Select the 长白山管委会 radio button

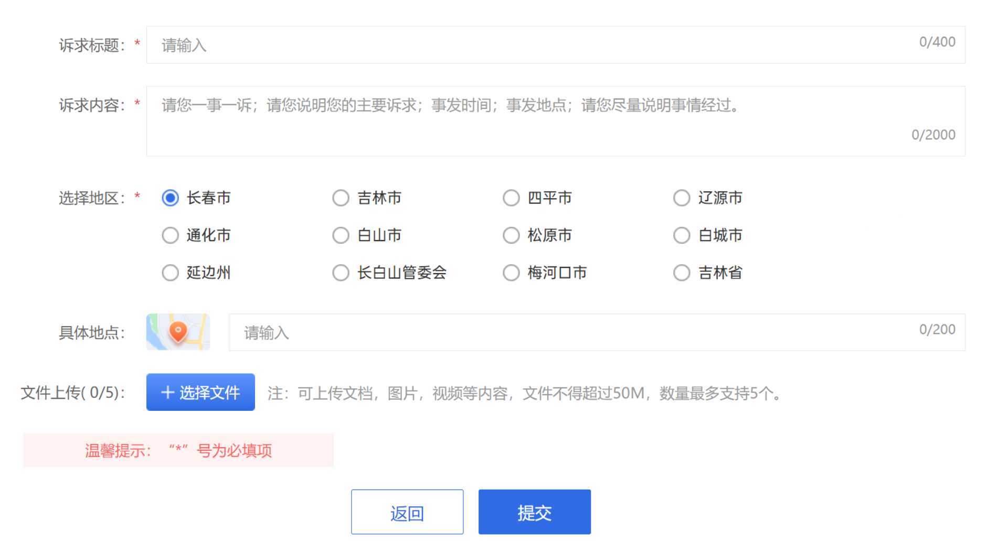click(341, 273)
